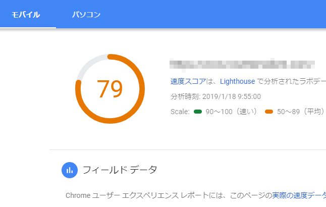The height and width of the screenshot is (207, 326).
Task: Switch to the パソコン tab
Action: point(86,15)
